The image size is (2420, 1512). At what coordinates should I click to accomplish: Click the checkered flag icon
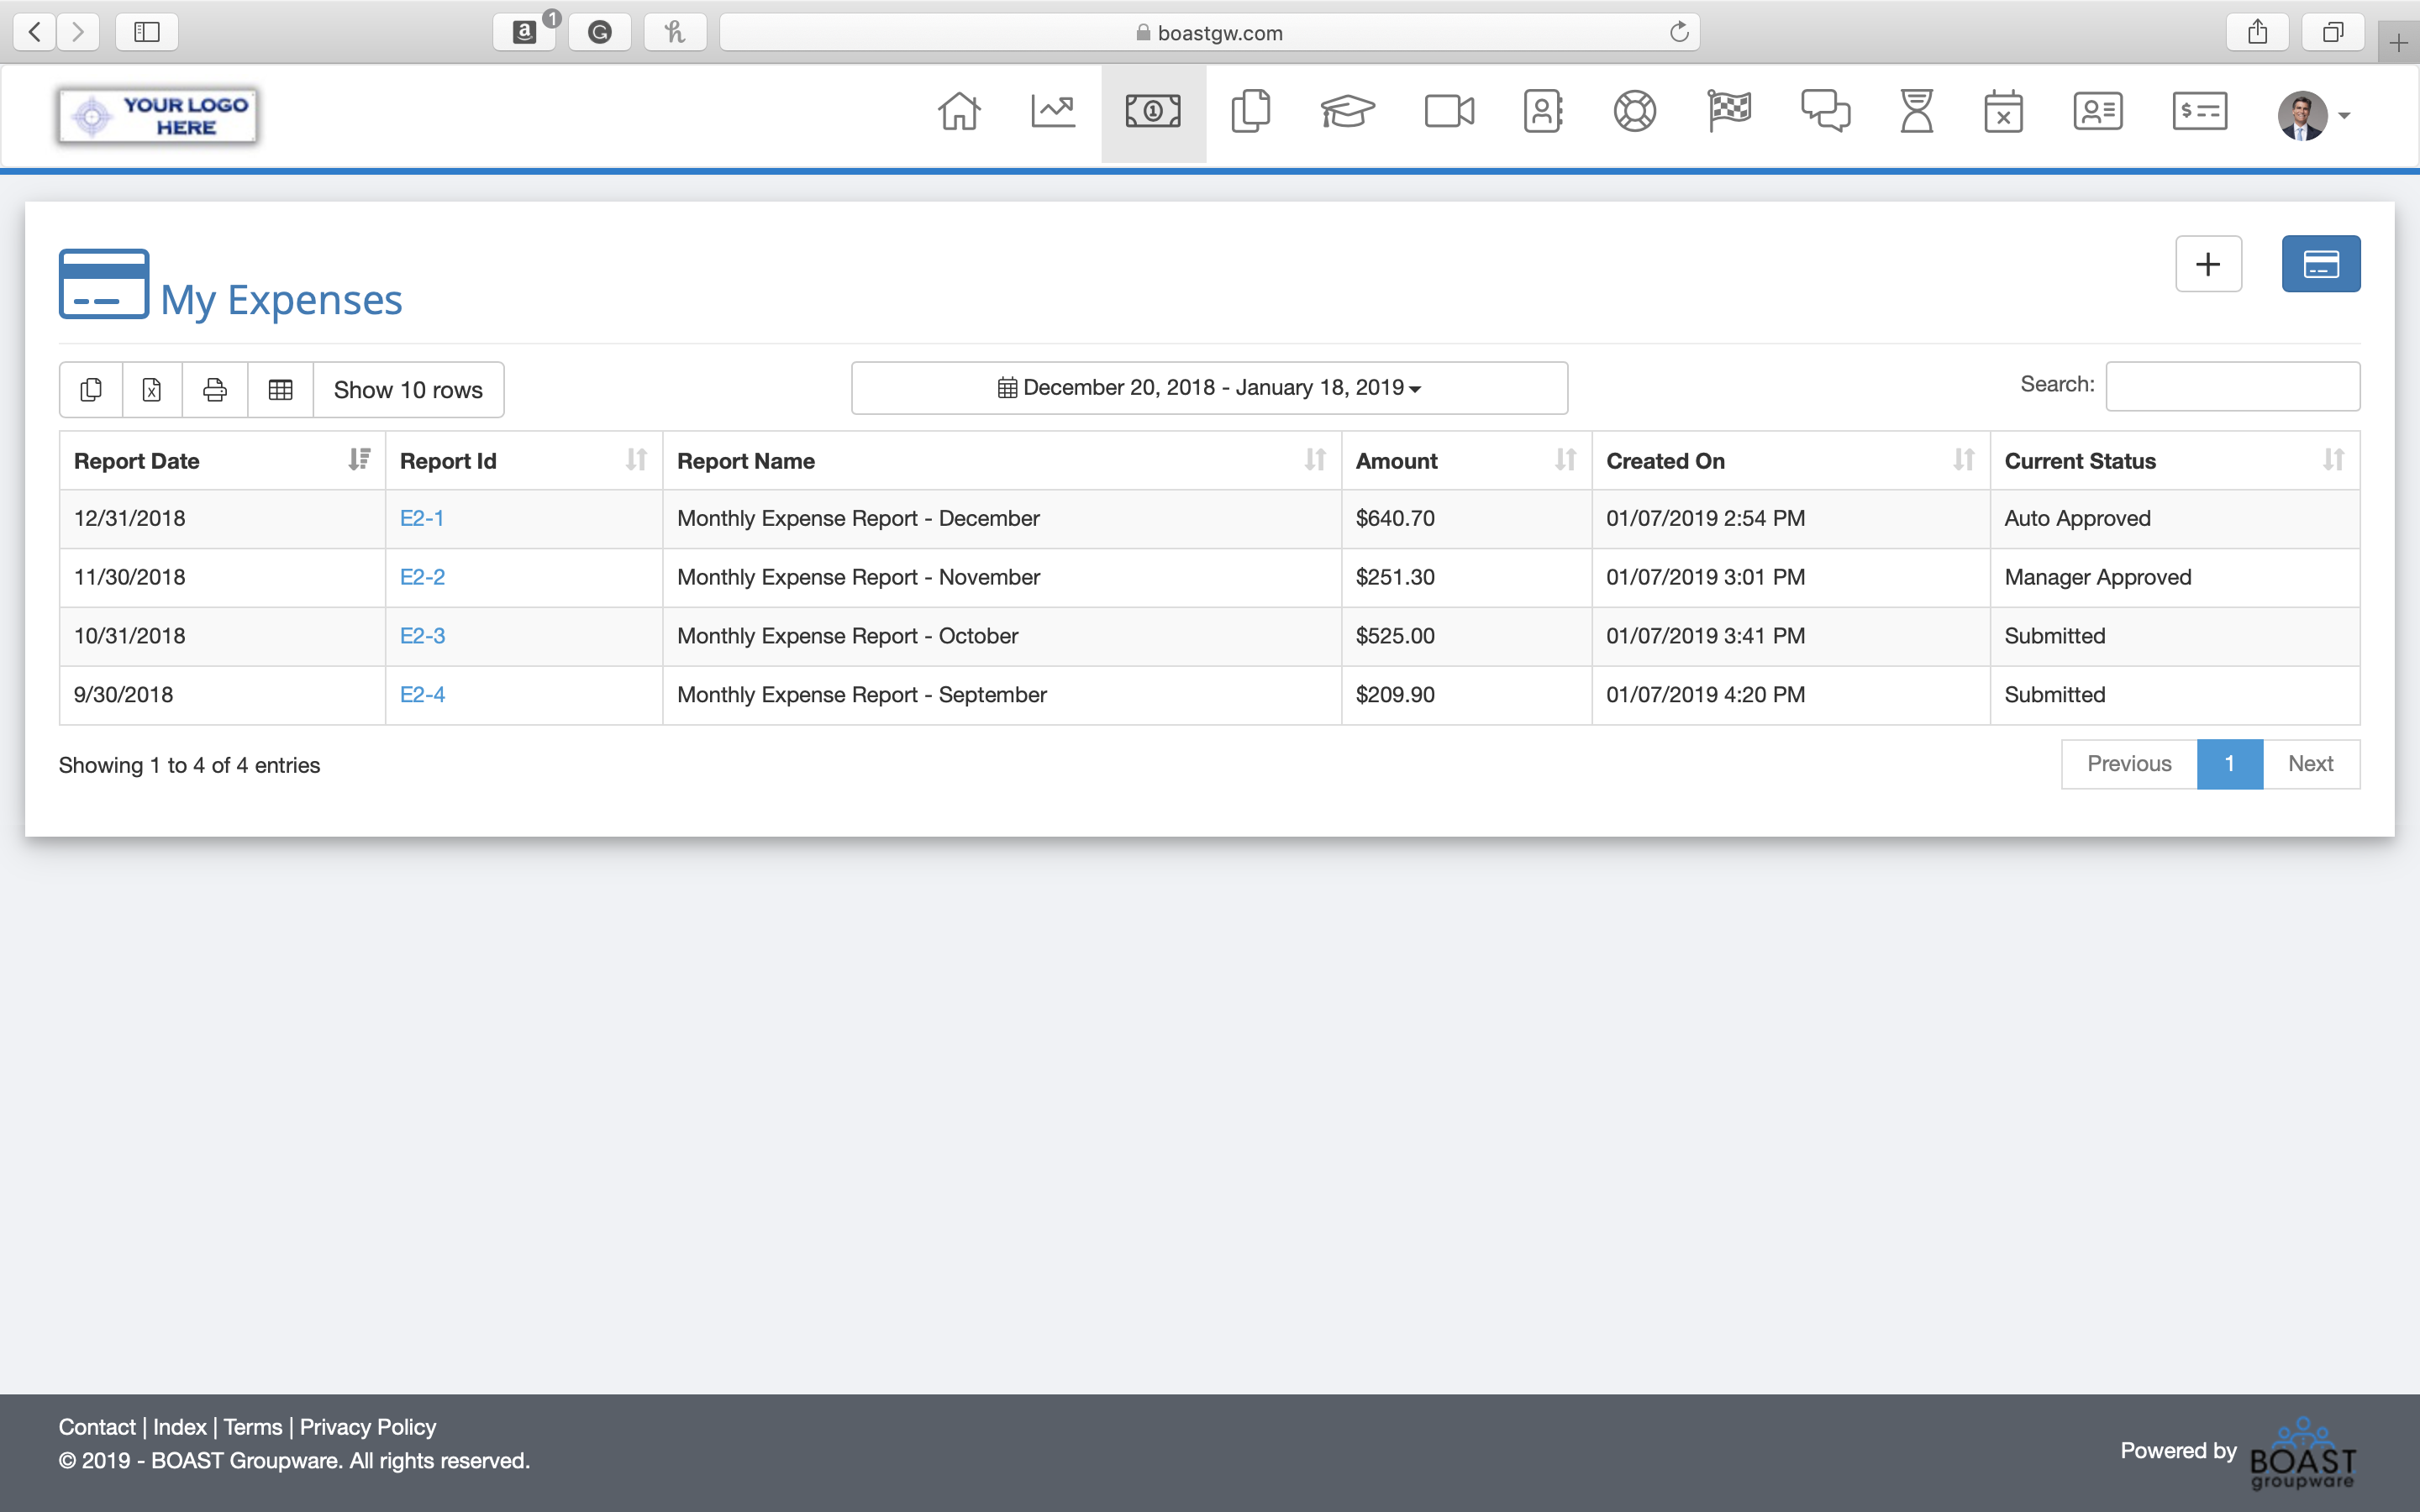[x=1729, y=112]
